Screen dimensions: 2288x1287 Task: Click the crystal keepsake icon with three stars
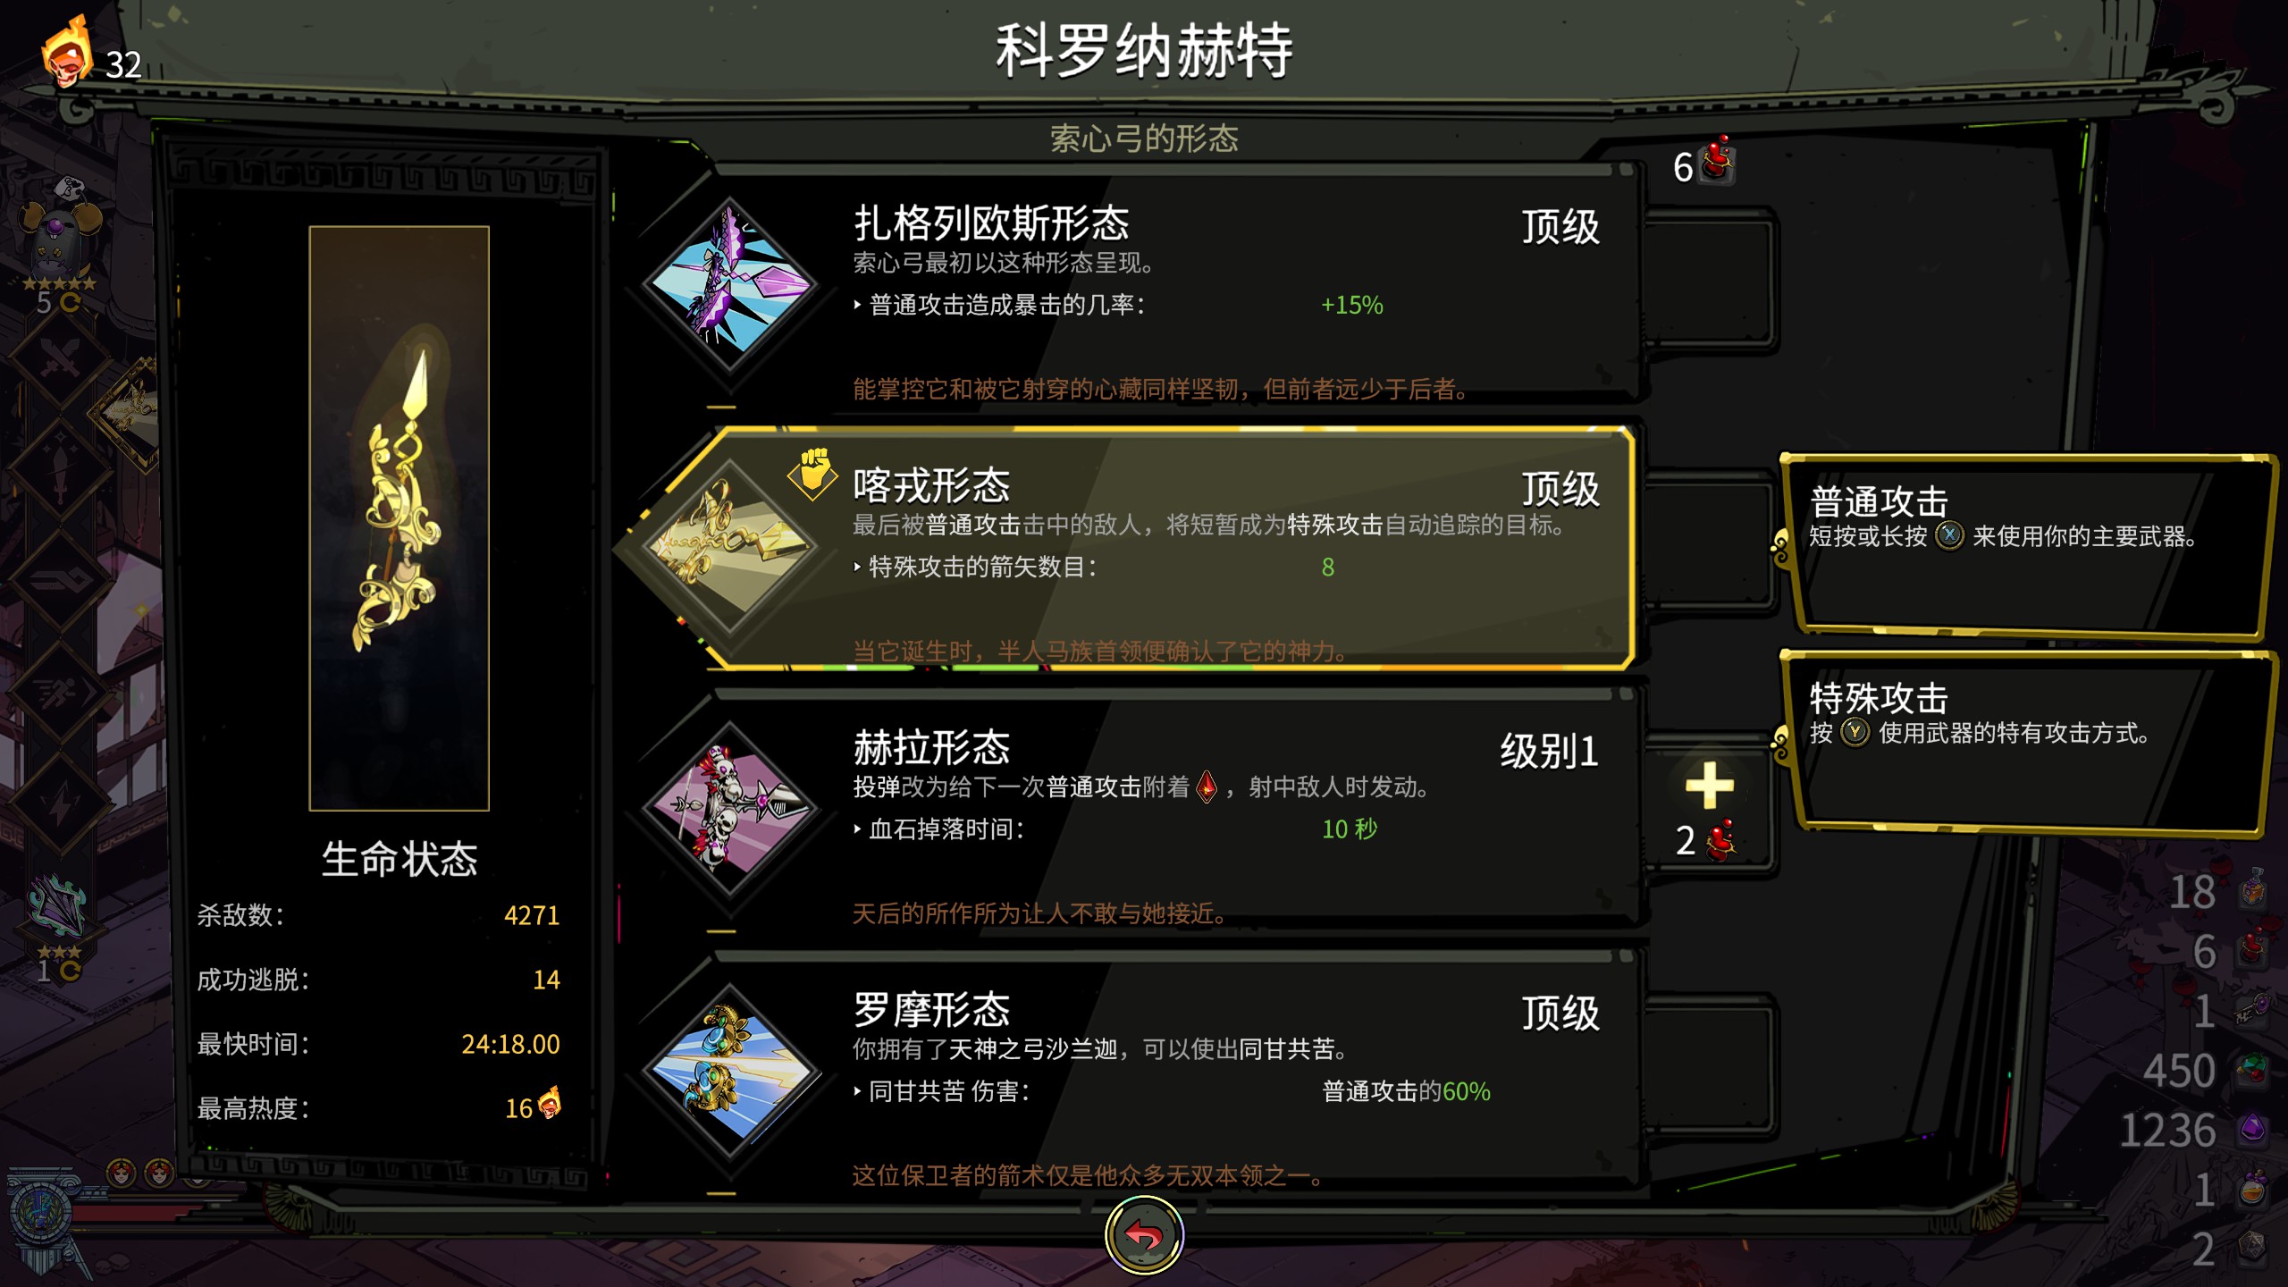[x=57, y=909]
